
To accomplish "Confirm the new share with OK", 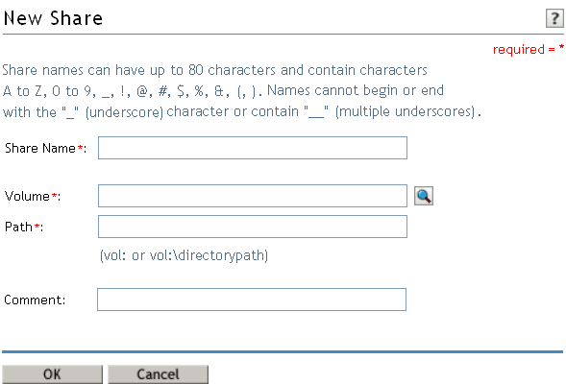I will tap(52, 374).
